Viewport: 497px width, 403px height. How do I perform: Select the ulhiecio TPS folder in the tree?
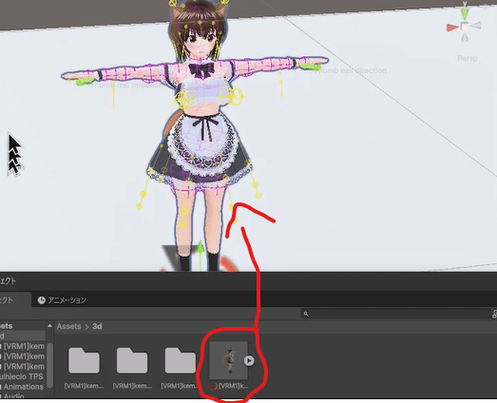[22, 376]
